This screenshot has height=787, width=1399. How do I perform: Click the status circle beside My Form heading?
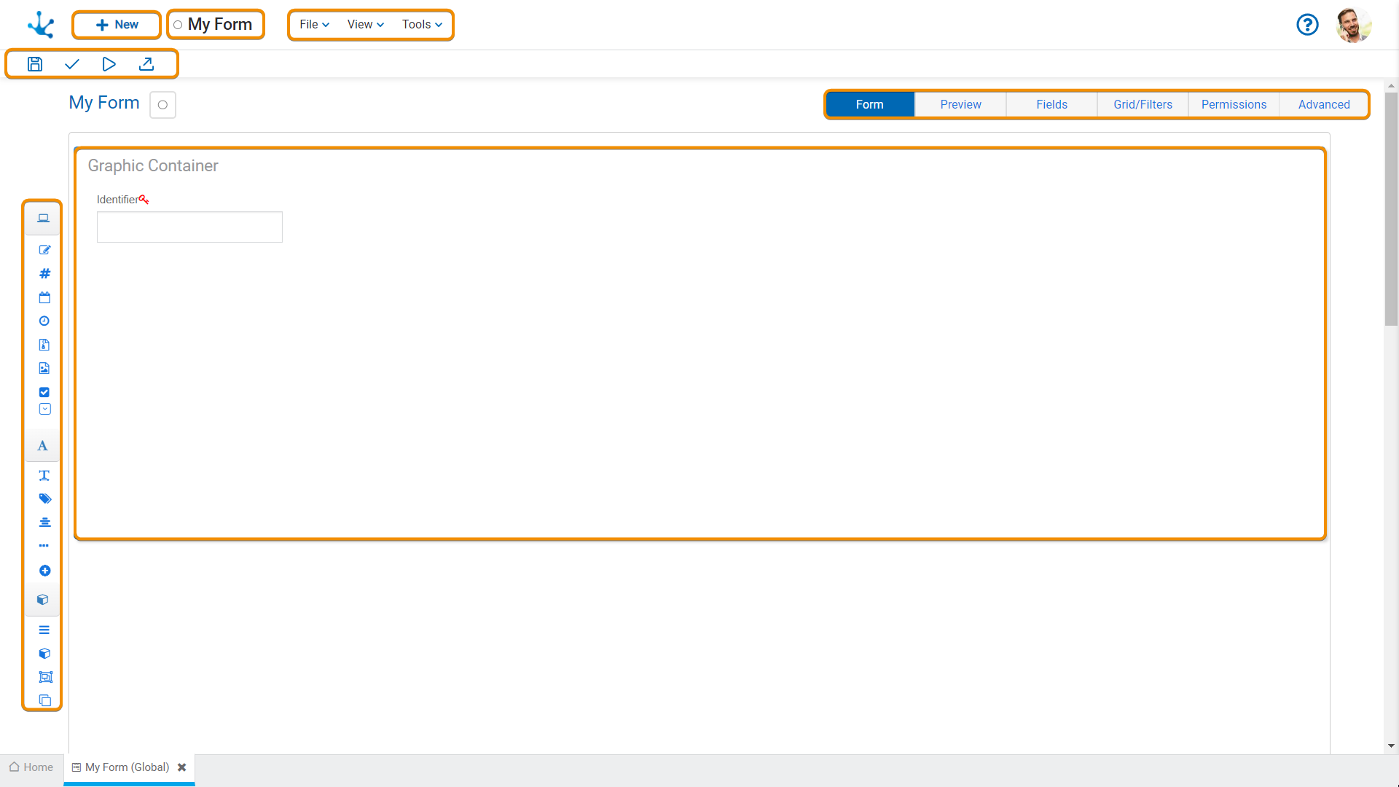point(162,105)
